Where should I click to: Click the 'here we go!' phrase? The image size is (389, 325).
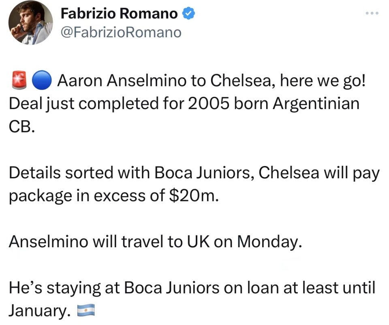(x=323, y=81)
